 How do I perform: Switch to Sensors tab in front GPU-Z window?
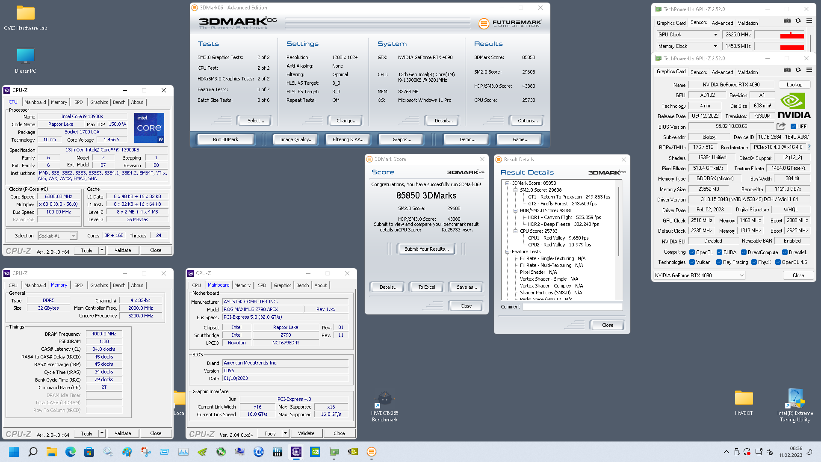(699, 72)
